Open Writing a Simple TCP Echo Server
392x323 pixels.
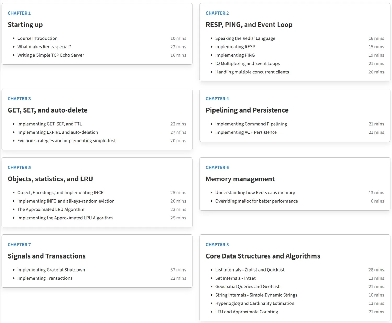pos(51,55)
